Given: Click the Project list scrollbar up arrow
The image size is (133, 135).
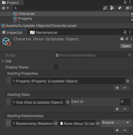Looking at the screenshot, I should pos(132,13).
